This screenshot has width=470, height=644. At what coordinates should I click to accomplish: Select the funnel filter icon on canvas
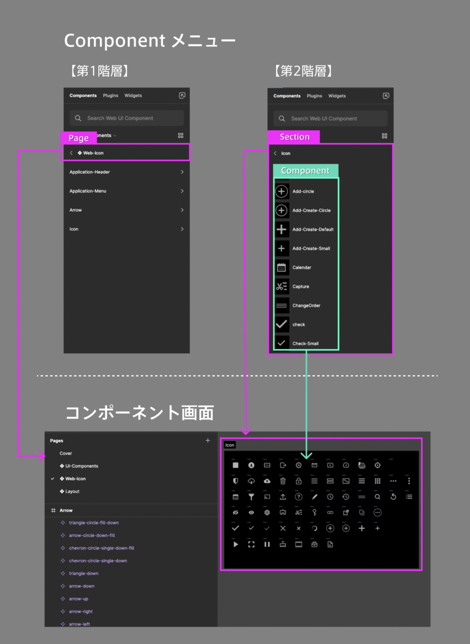pyautogui.click(x=251, y=497)
